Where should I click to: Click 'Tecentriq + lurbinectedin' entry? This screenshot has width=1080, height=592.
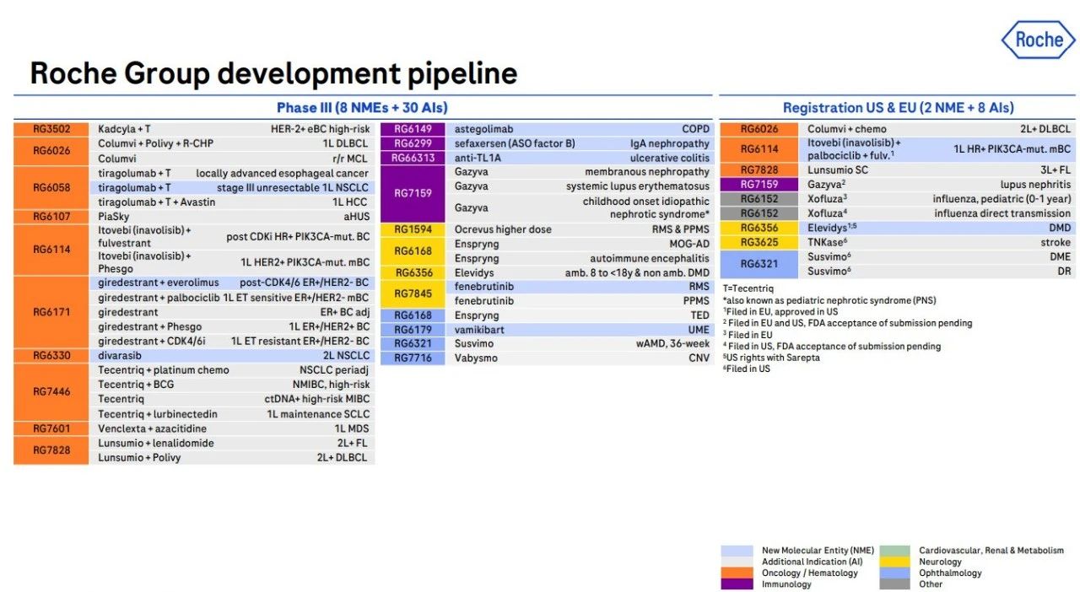click(157, 413)
